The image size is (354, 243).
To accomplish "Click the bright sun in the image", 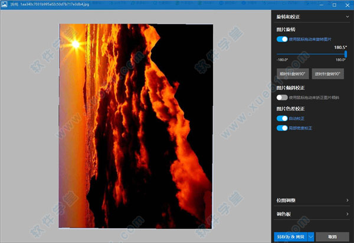I will pos(75,44).
